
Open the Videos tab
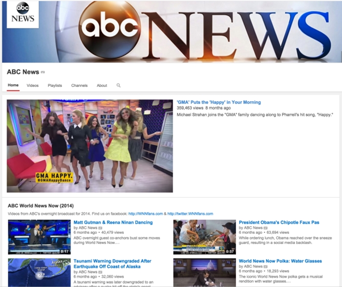[33, 85]
